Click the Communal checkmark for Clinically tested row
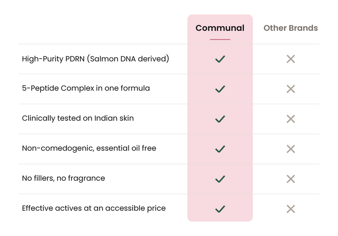338x236 pixels. pos(220,119)
